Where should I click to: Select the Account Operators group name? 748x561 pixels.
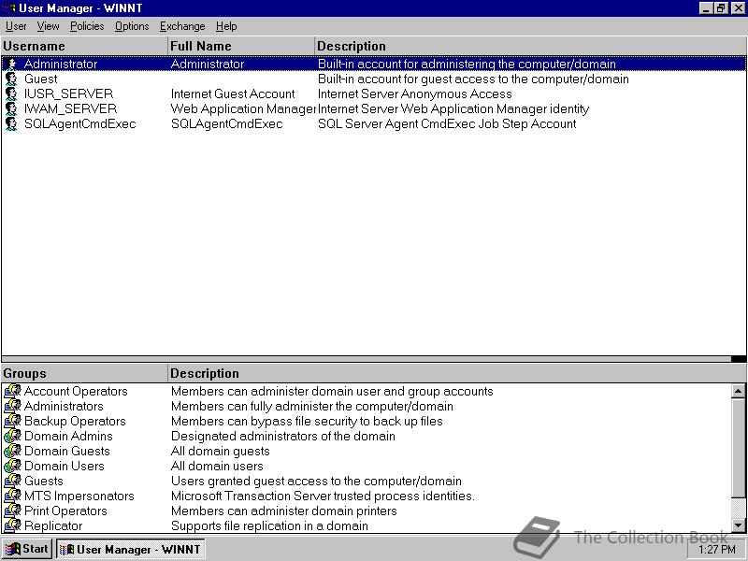[76, 391]
